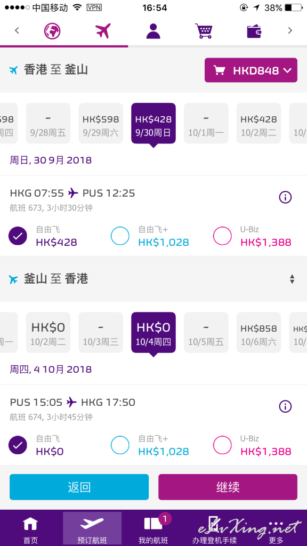Screen dimensions: 307x546
Task: Open the shopping cart step icon
Action: [x=204, y=30]
